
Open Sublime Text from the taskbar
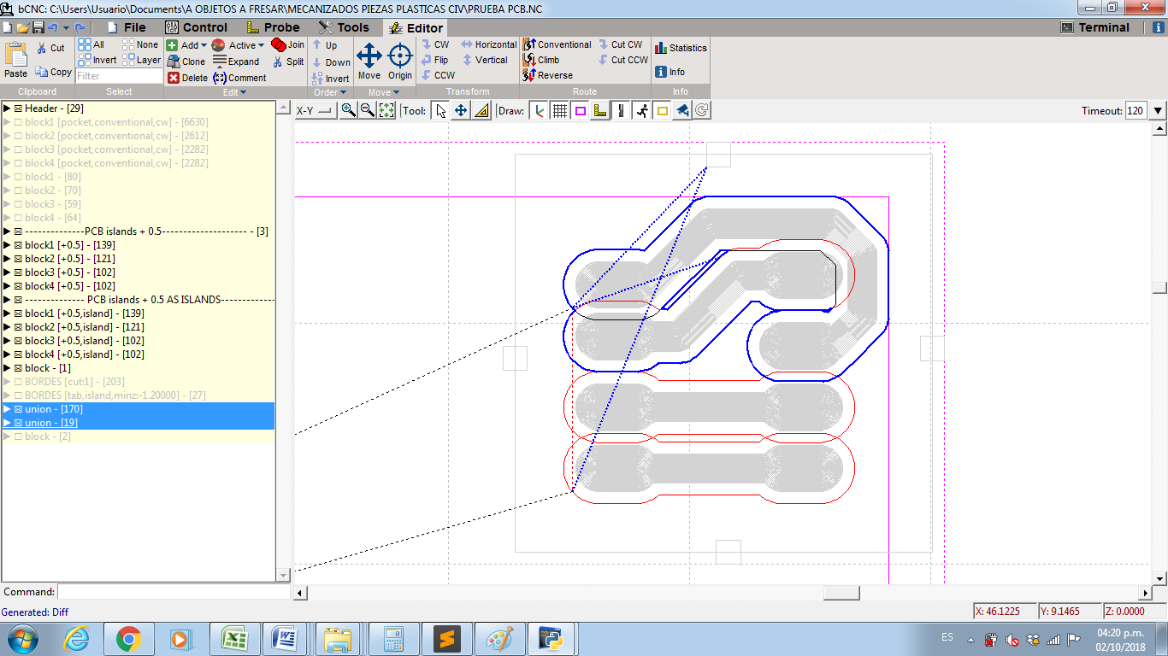click(446, 638)
